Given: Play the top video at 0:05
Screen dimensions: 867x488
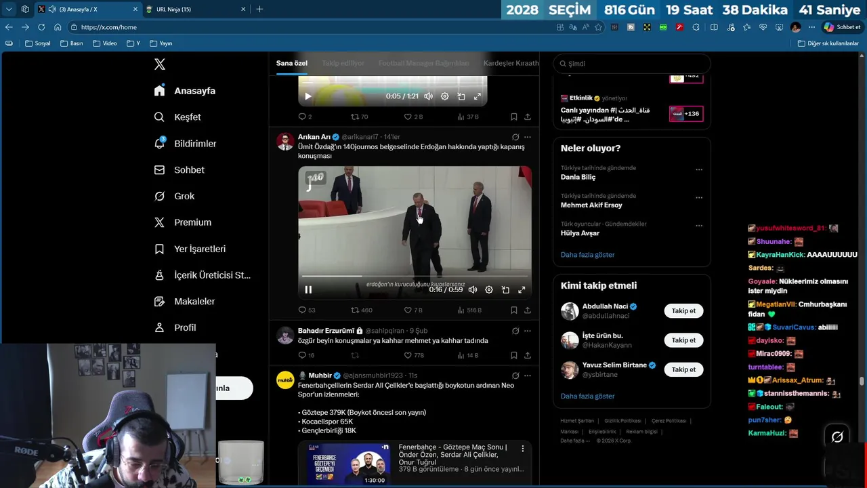Looking at the screenshot, I should (x=308, y=96).
